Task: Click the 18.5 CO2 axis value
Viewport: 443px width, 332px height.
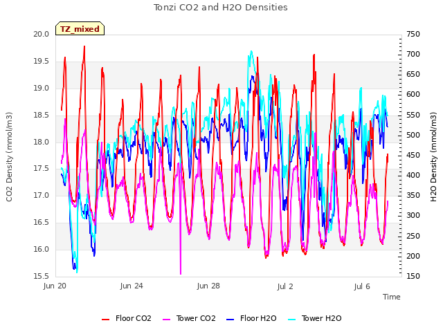Action: coord(42,116)
